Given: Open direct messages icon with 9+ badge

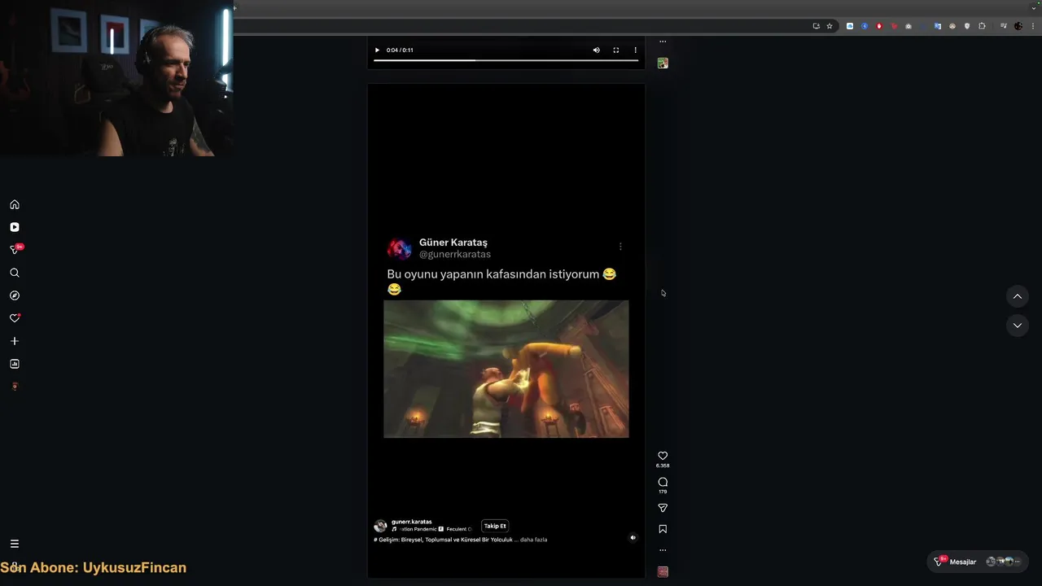Looking at the screenshot, I should tap(15, 250).
